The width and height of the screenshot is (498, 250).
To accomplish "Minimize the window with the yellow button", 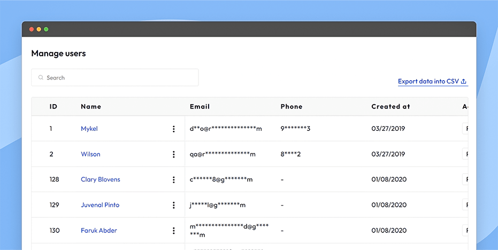I will tap(39, 29).
